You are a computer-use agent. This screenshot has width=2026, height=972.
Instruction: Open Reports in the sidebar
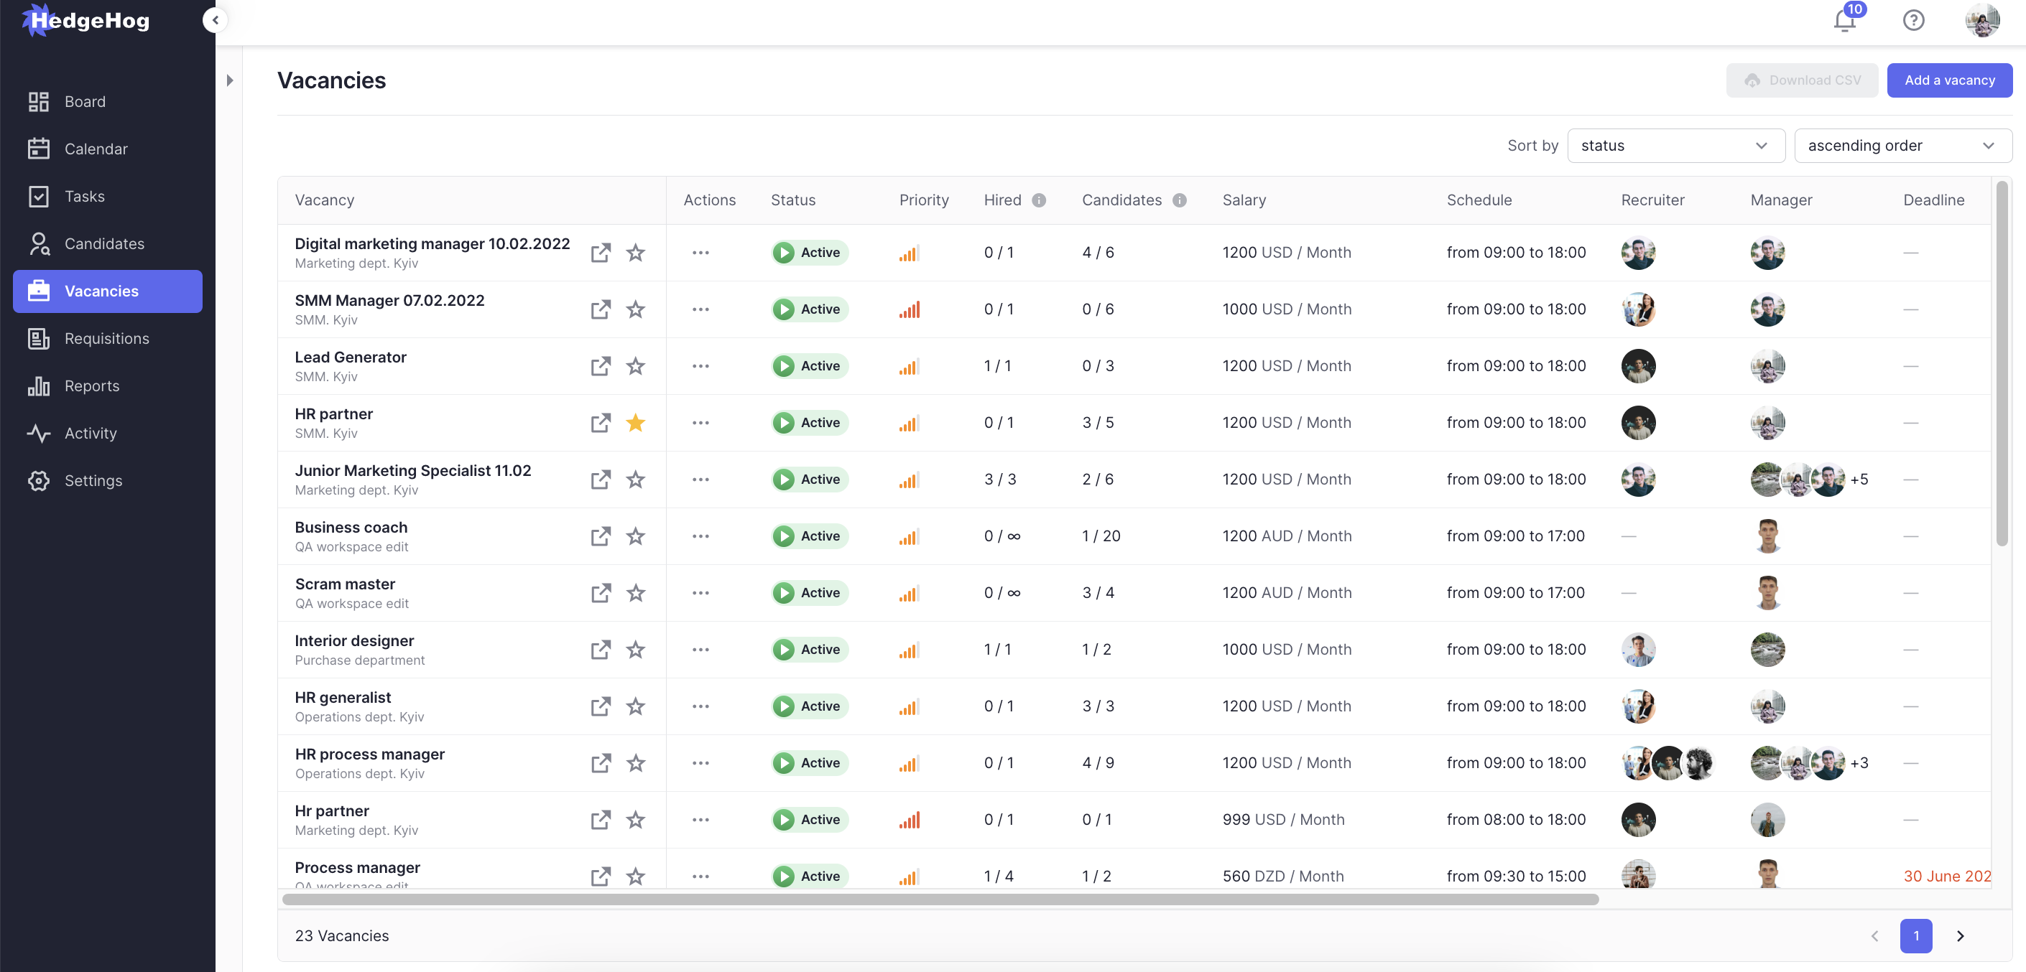click(x=92, y=385)
